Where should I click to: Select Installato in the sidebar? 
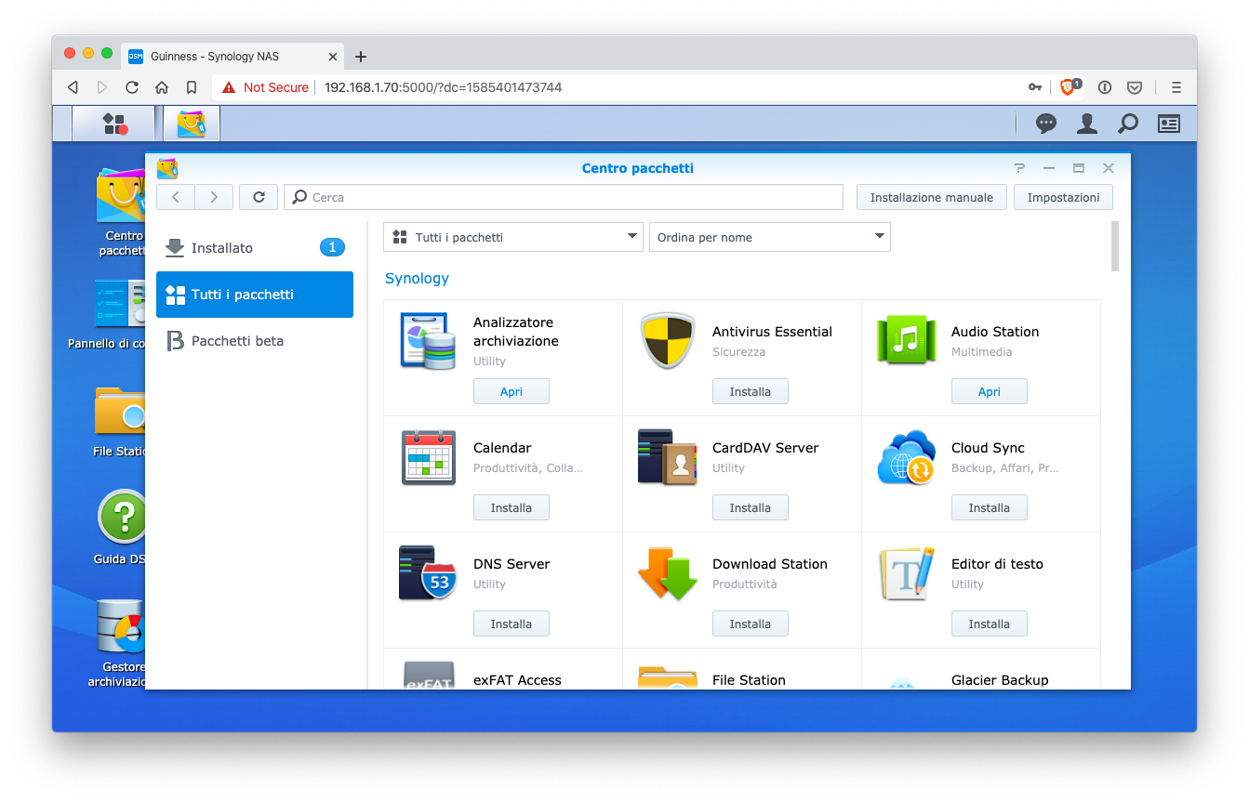255,248
